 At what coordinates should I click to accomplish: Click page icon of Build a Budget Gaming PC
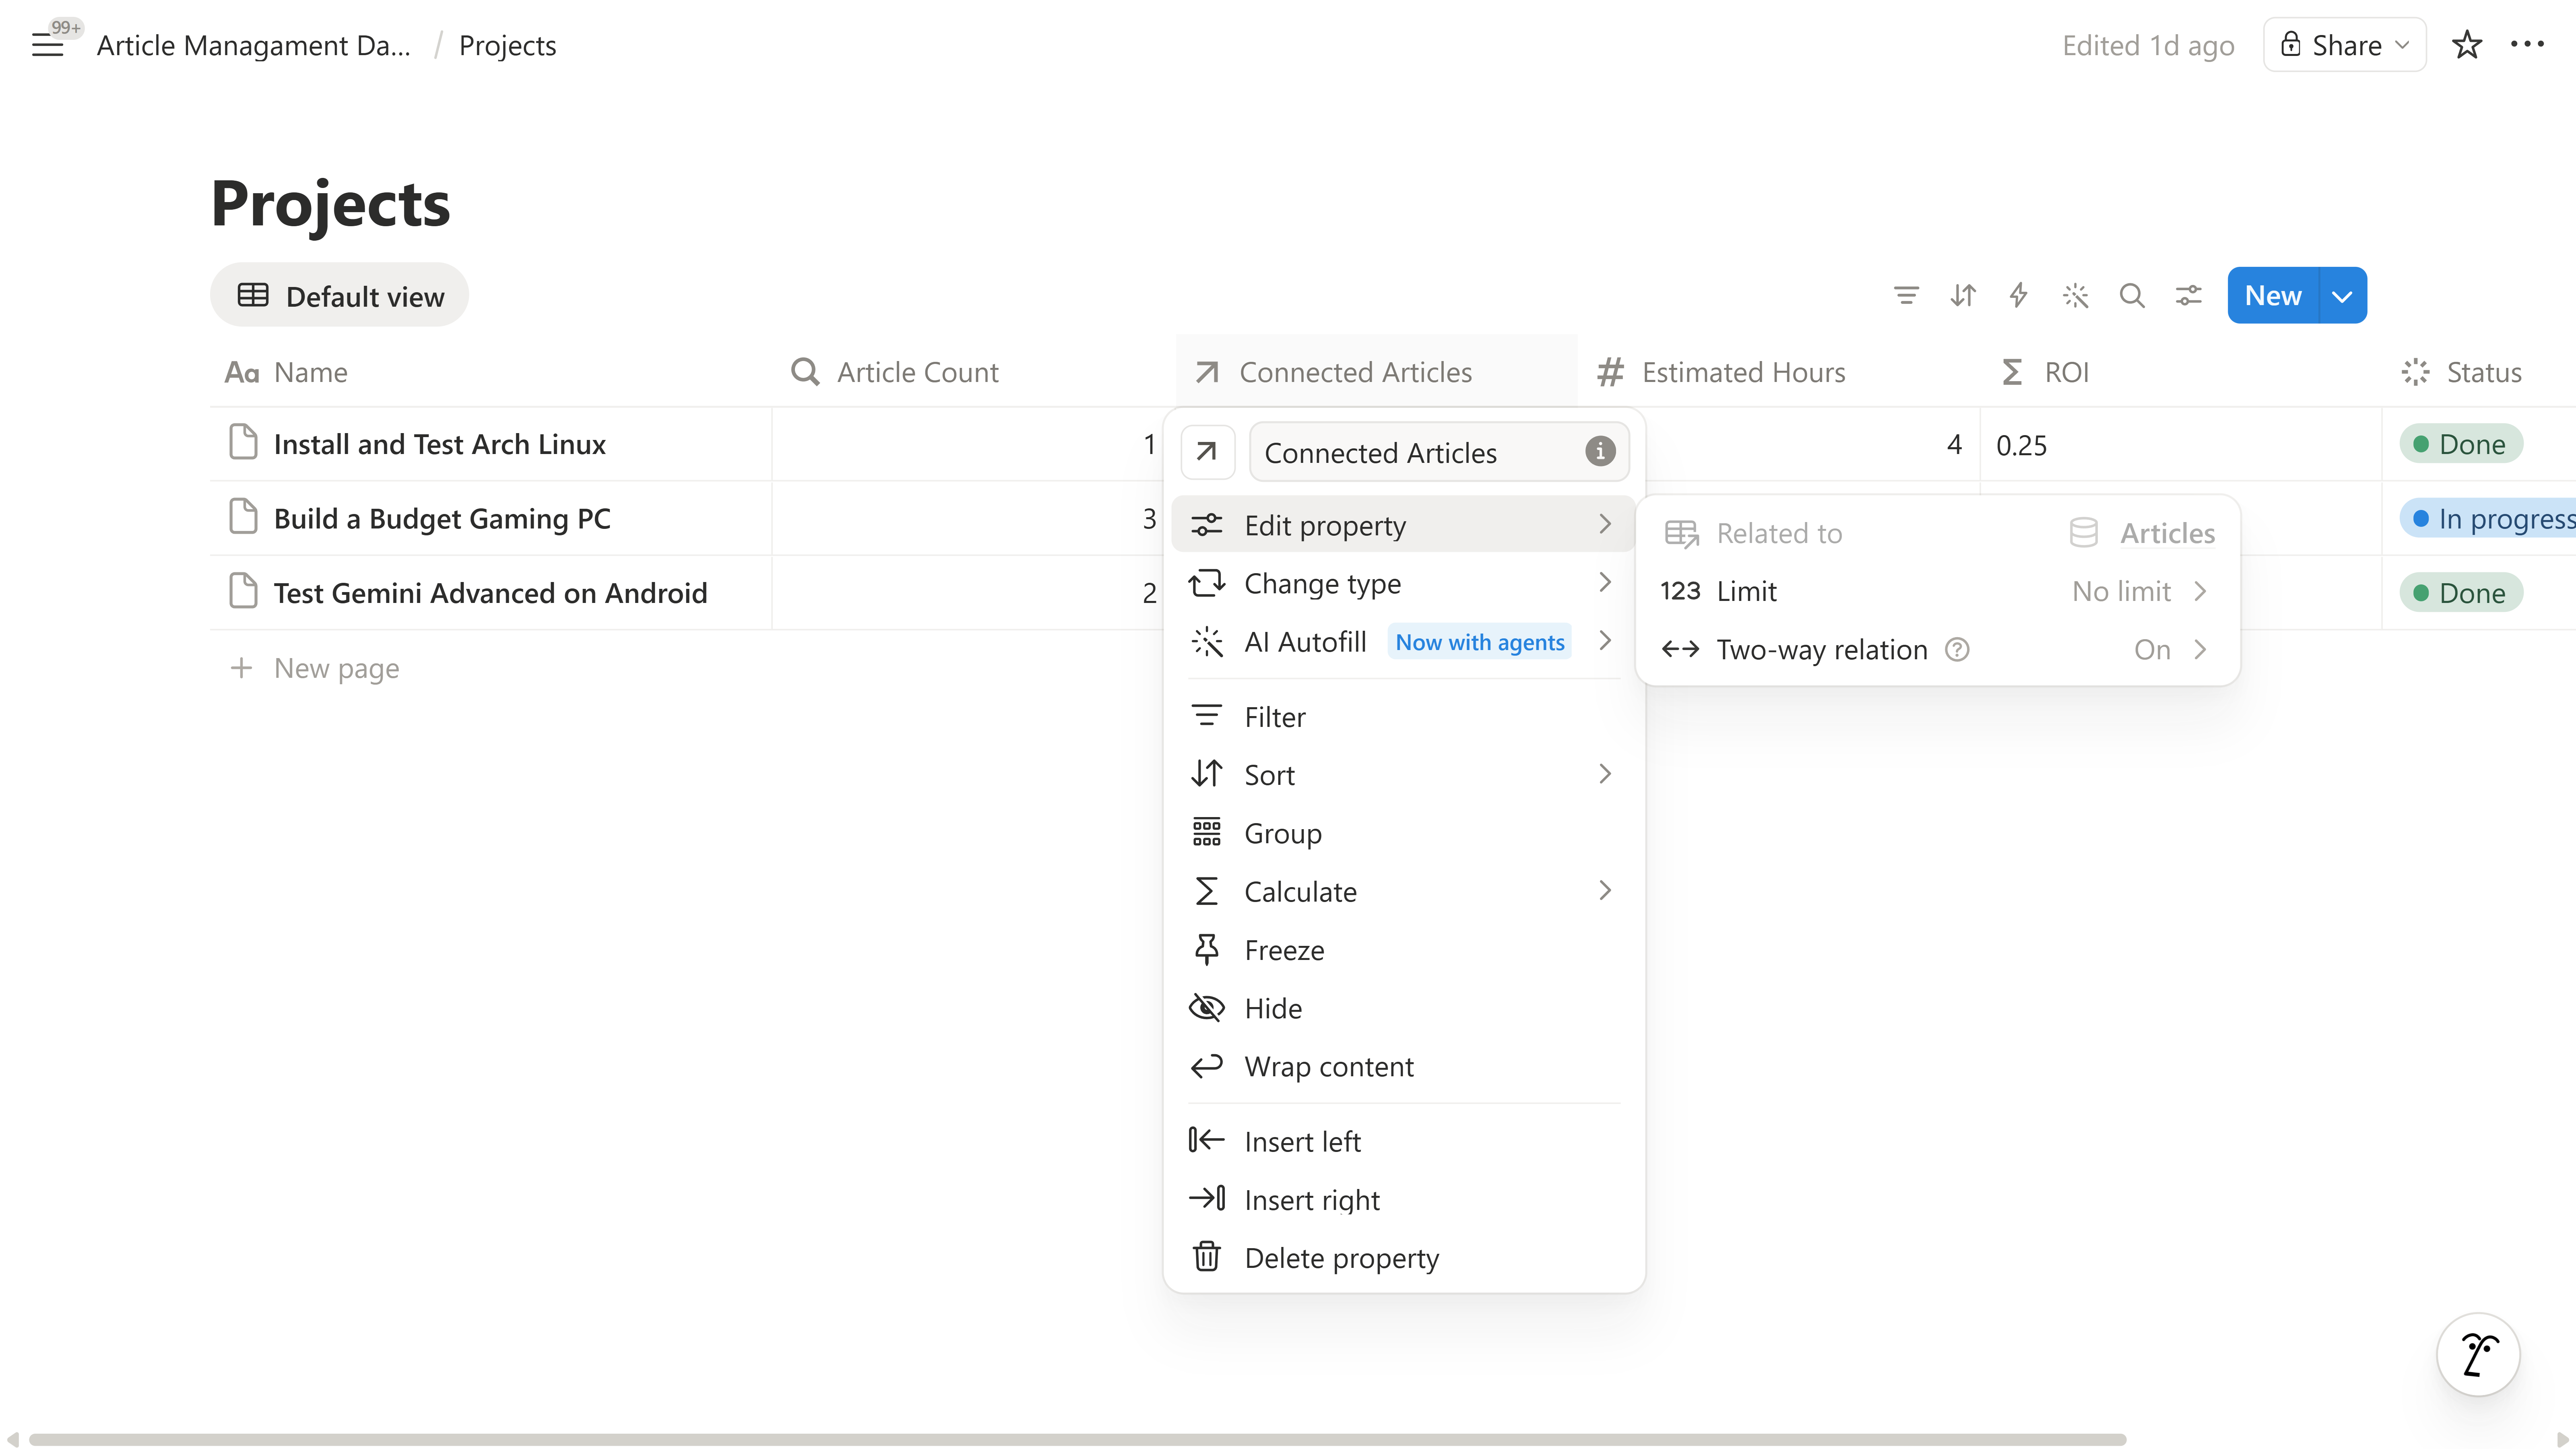(243, 517)
